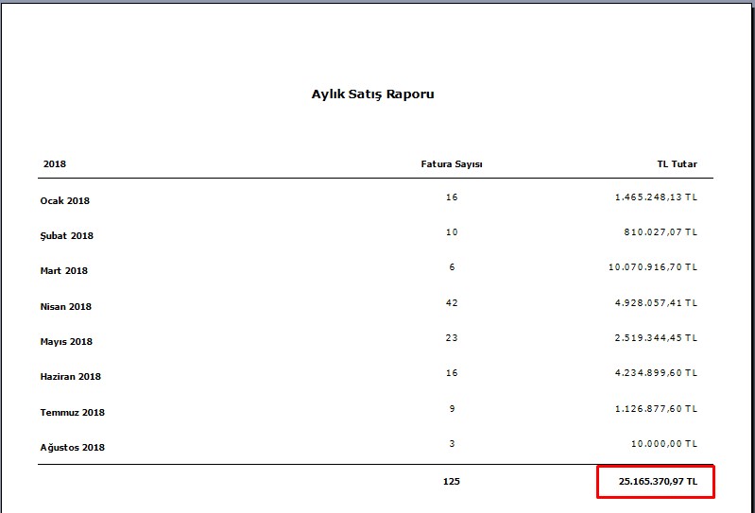This screenshot has height=513, width=755.
Task: Select the Mart 2018 row label
Action: (x=63, y=271)
